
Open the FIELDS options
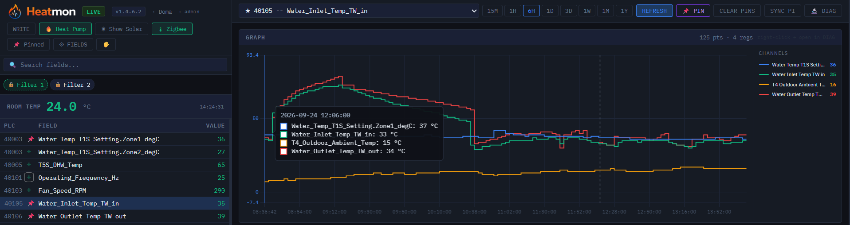(x=73, y=44)
